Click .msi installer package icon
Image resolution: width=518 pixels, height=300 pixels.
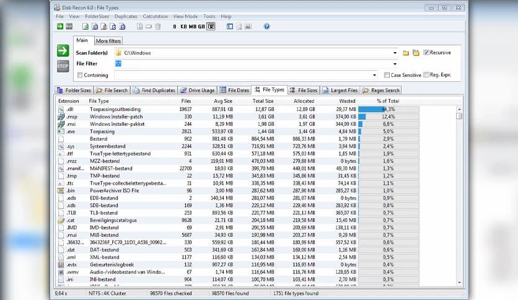(x=61, y=124)
